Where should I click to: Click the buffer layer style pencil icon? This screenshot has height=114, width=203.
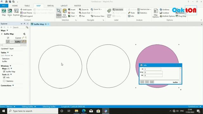(23, 41)
